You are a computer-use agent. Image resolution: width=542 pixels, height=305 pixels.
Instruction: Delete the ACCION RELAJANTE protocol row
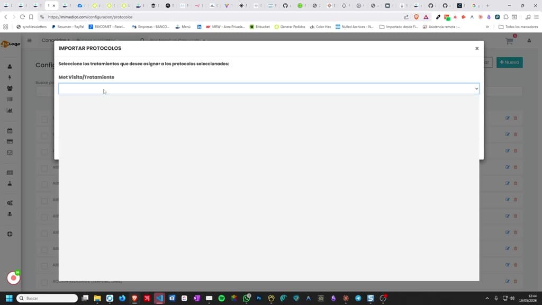(516, 281)
